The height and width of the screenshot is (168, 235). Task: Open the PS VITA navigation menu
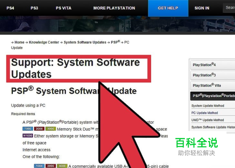(x=64, y=8)
